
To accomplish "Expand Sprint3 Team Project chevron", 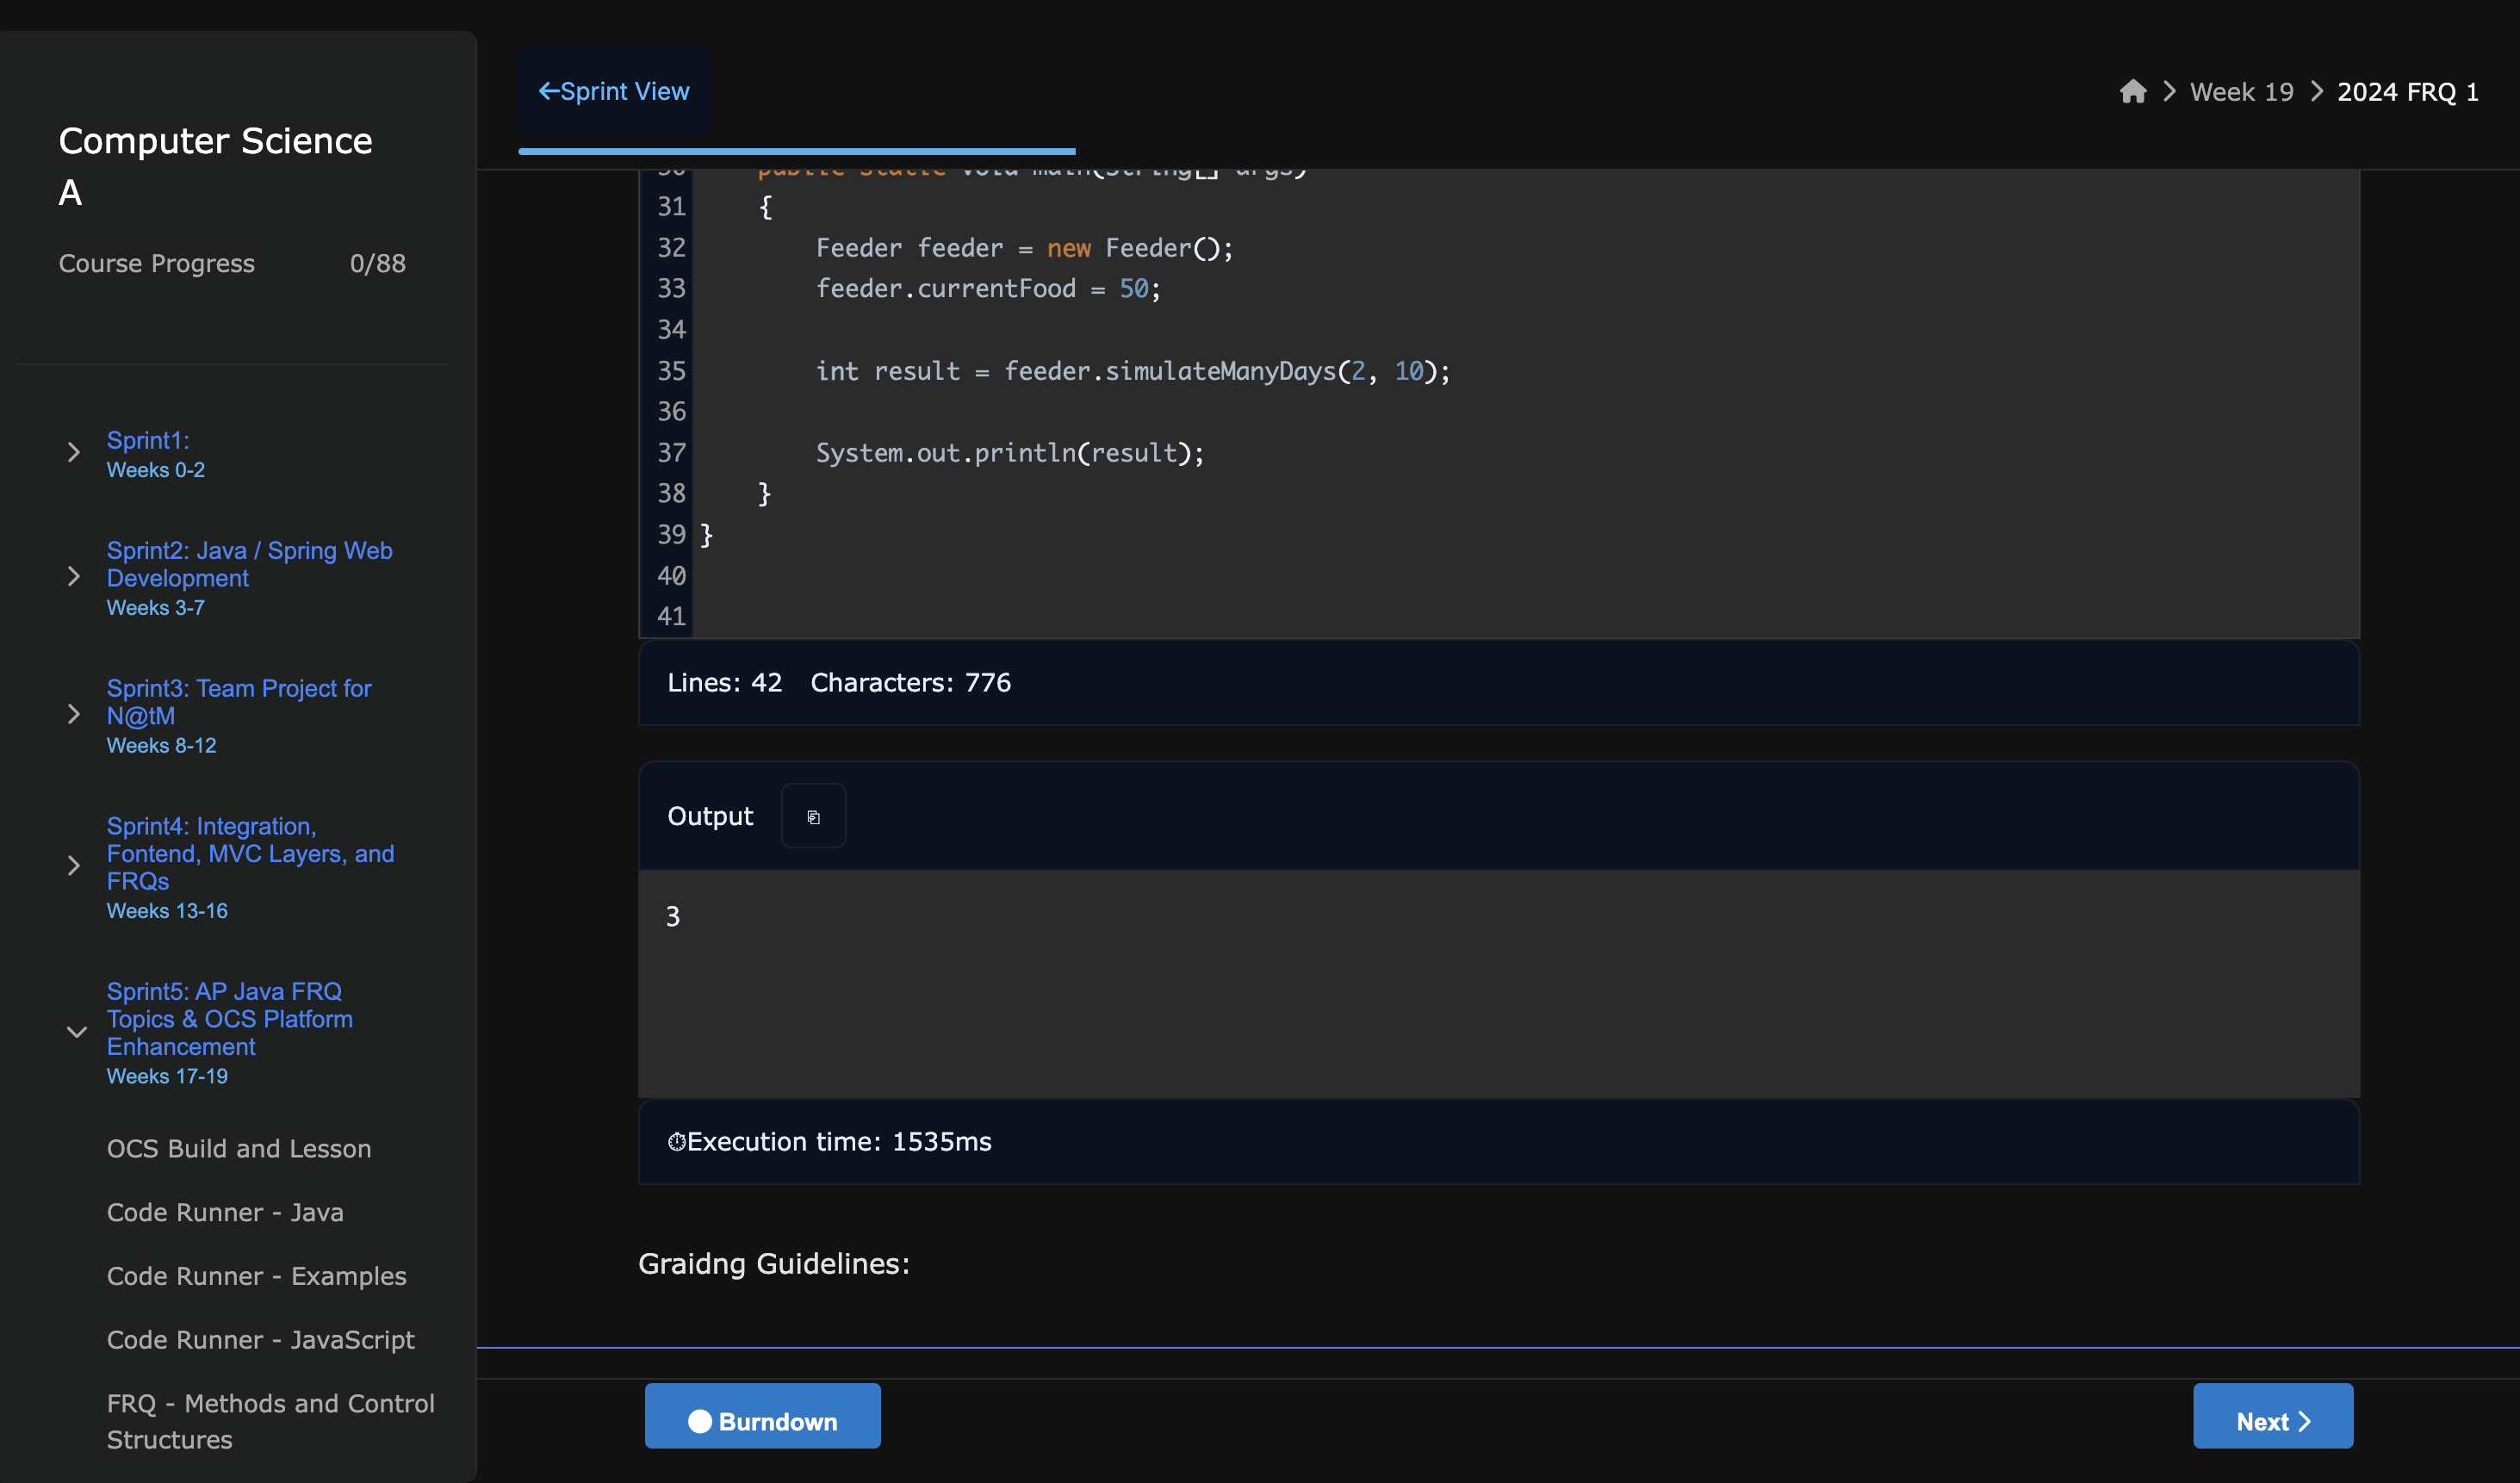I will tap(73, 715).
